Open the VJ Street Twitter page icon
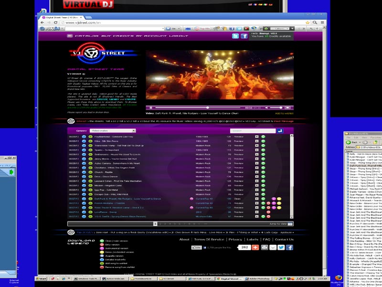Viewport: 382px width, 287px height. coord(235,36)
